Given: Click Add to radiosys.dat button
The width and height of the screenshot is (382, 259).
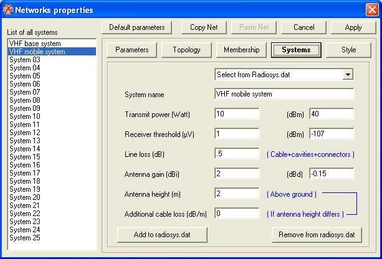Looking at the screenshot, I should (162, 235).
